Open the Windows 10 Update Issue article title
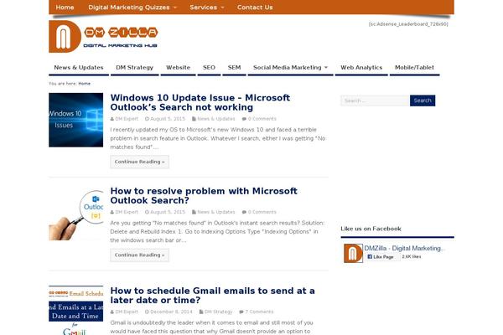Image resolution: width=503 pixels, height=335 pixels. click(200, 102)
